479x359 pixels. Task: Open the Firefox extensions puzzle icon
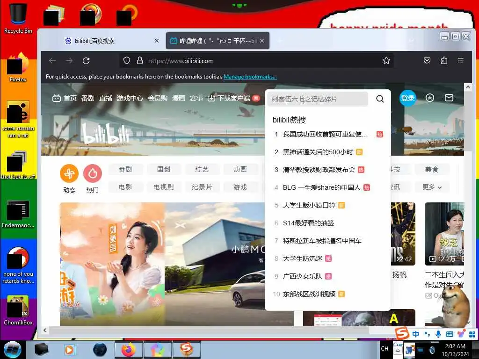coord(444,60)
